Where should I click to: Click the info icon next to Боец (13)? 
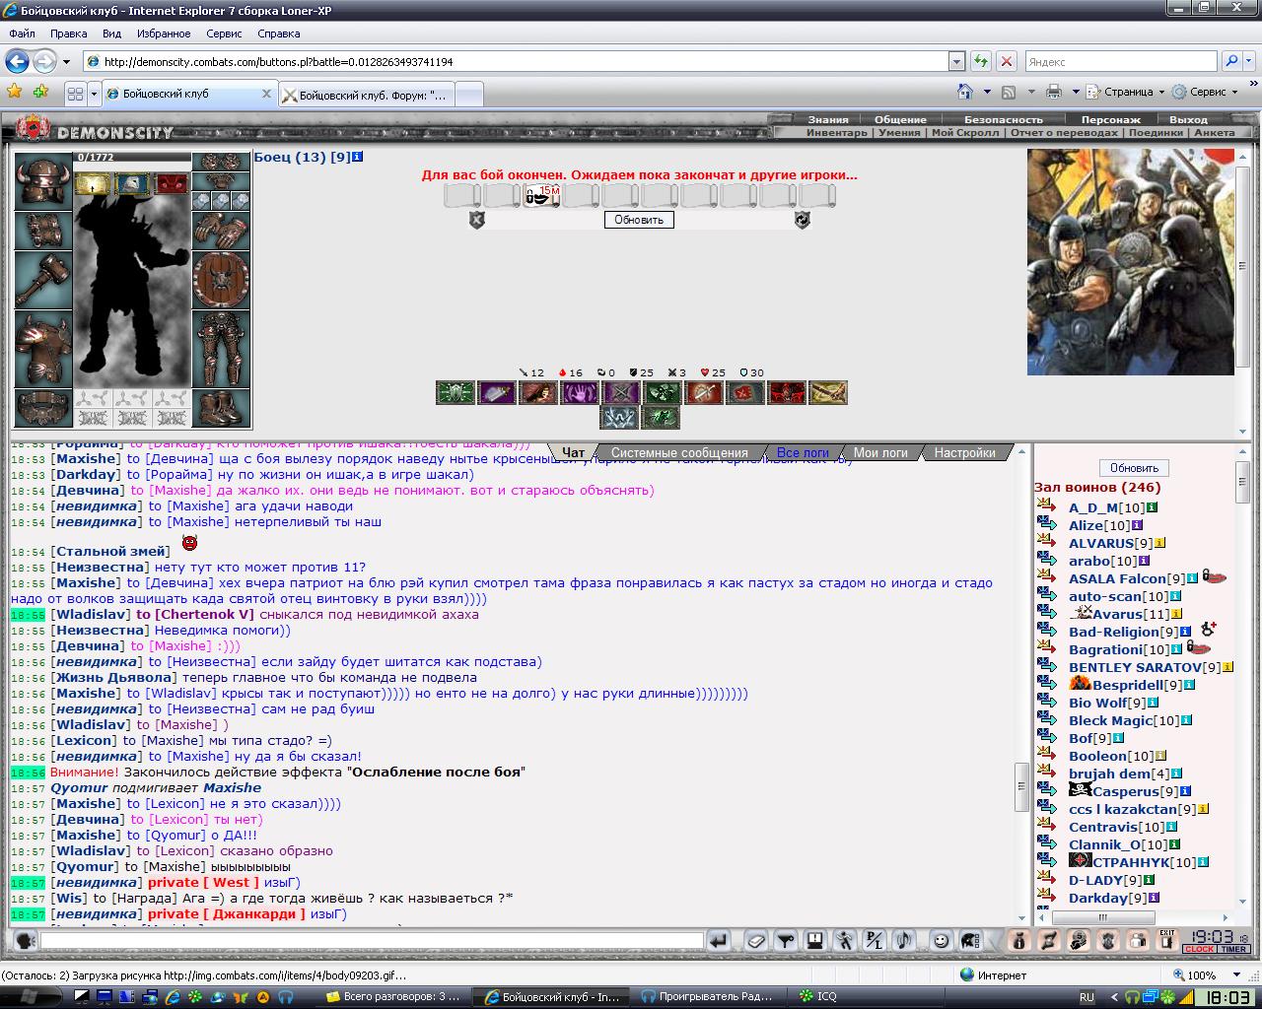pos(358,157)
